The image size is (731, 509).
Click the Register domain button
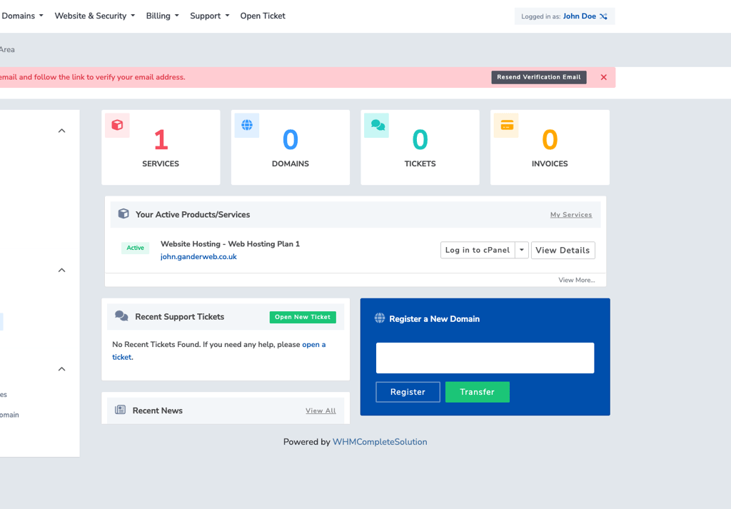tap(408, 392)
